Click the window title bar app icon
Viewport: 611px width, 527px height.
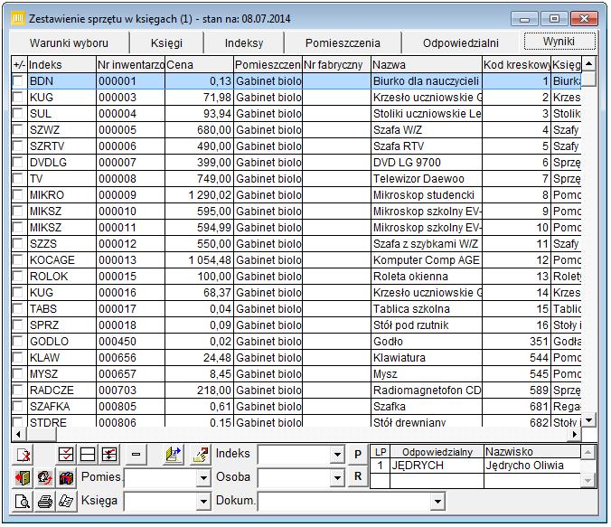[x=18, y=18]
